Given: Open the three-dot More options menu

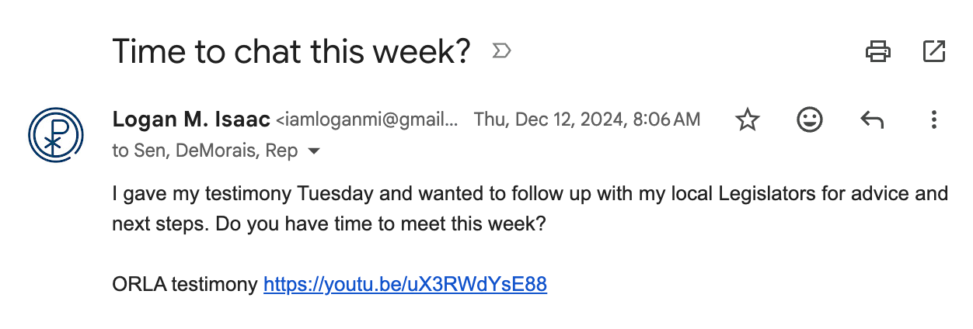Looking at the screenshot, I should [x=934, y=119].
